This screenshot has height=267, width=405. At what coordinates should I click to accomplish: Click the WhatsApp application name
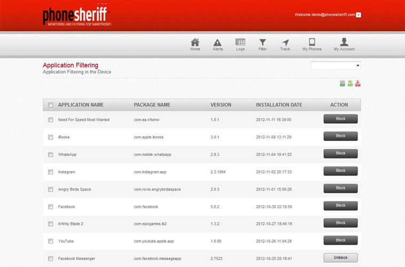point(67,154)
